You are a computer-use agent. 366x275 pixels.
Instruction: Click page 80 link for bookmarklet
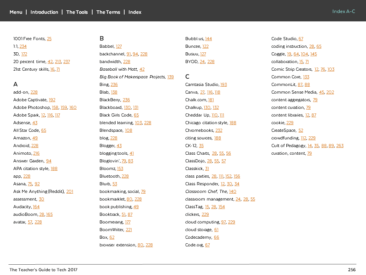129,199
